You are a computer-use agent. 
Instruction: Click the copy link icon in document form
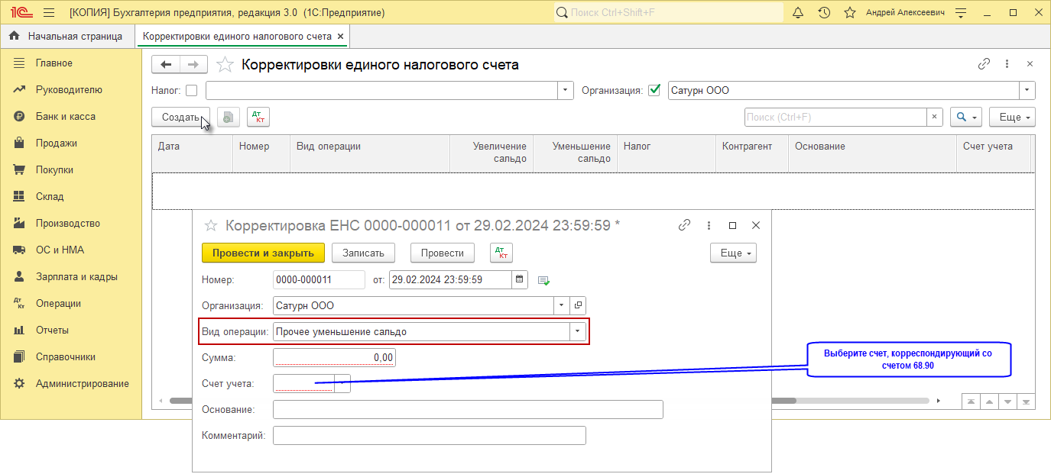685,225
